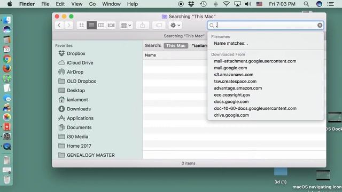Open Calendar in the Dock
342x192 pixels.
pos(7,49)
